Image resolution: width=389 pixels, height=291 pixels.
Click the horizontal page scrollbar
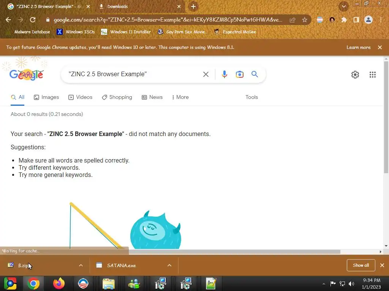[x=234, y=252]
